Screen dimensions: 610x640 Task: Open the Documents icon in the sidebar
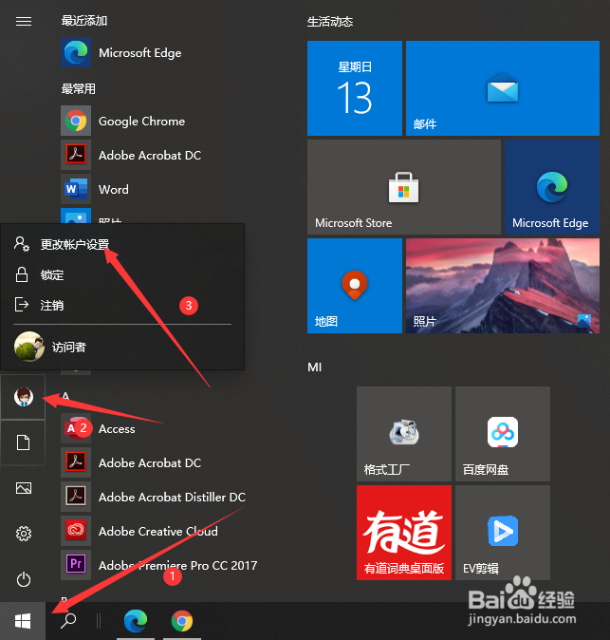23,442
